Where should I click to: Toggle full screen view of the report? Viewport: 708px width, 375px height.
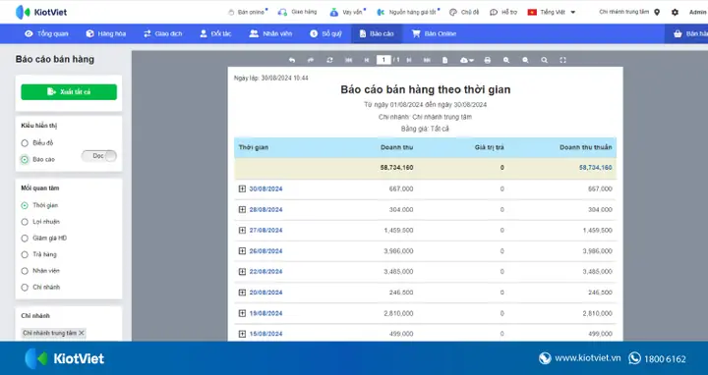(562, 60)
